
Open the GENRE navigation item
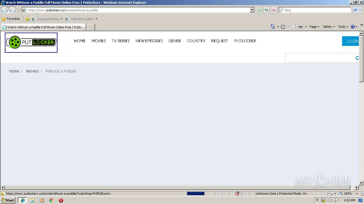175,41
